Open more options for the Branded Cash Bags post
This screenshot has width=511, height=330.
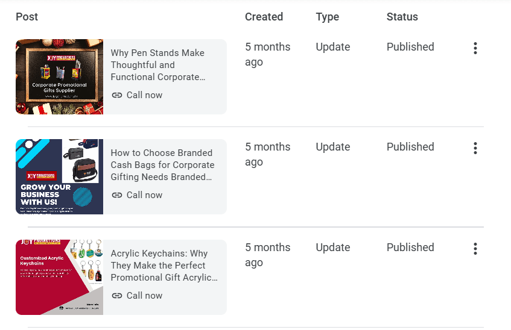[475, 148]
